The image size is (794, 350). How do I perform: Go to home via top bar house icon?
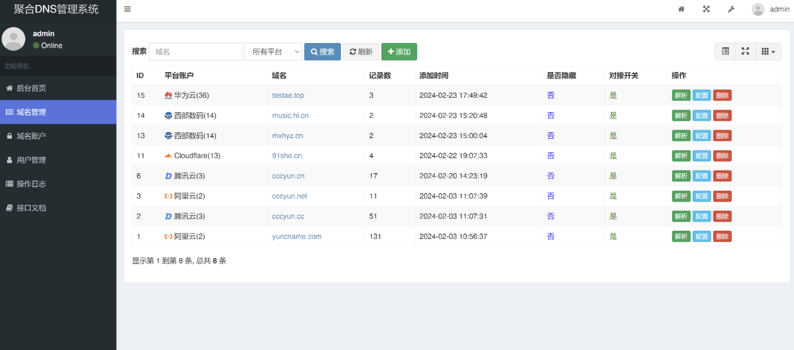click(x=681, y=9)
